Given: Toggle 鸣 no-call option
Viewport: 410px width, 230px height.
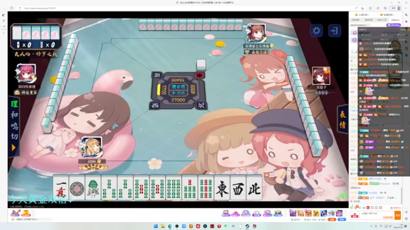Looking at the screenshot, I should pos(14,126).
